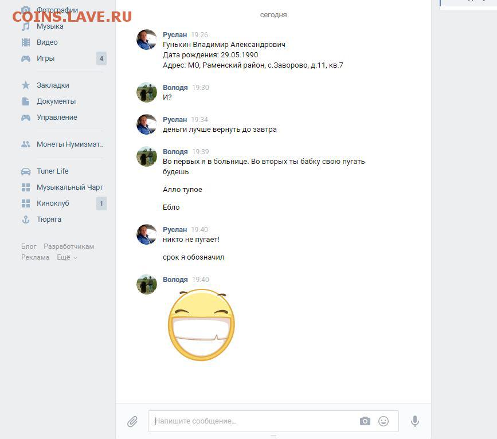
Task: Click the laughing smiley sticker
Action: [201, 325]
